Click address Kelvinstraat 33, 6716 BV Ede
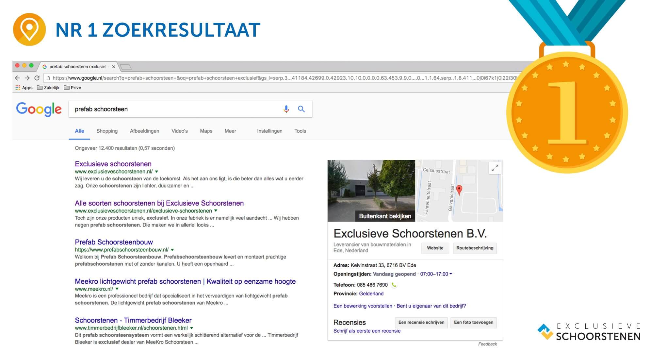Image resolution: width=650 pixels, height=350 pixels. 383,265
